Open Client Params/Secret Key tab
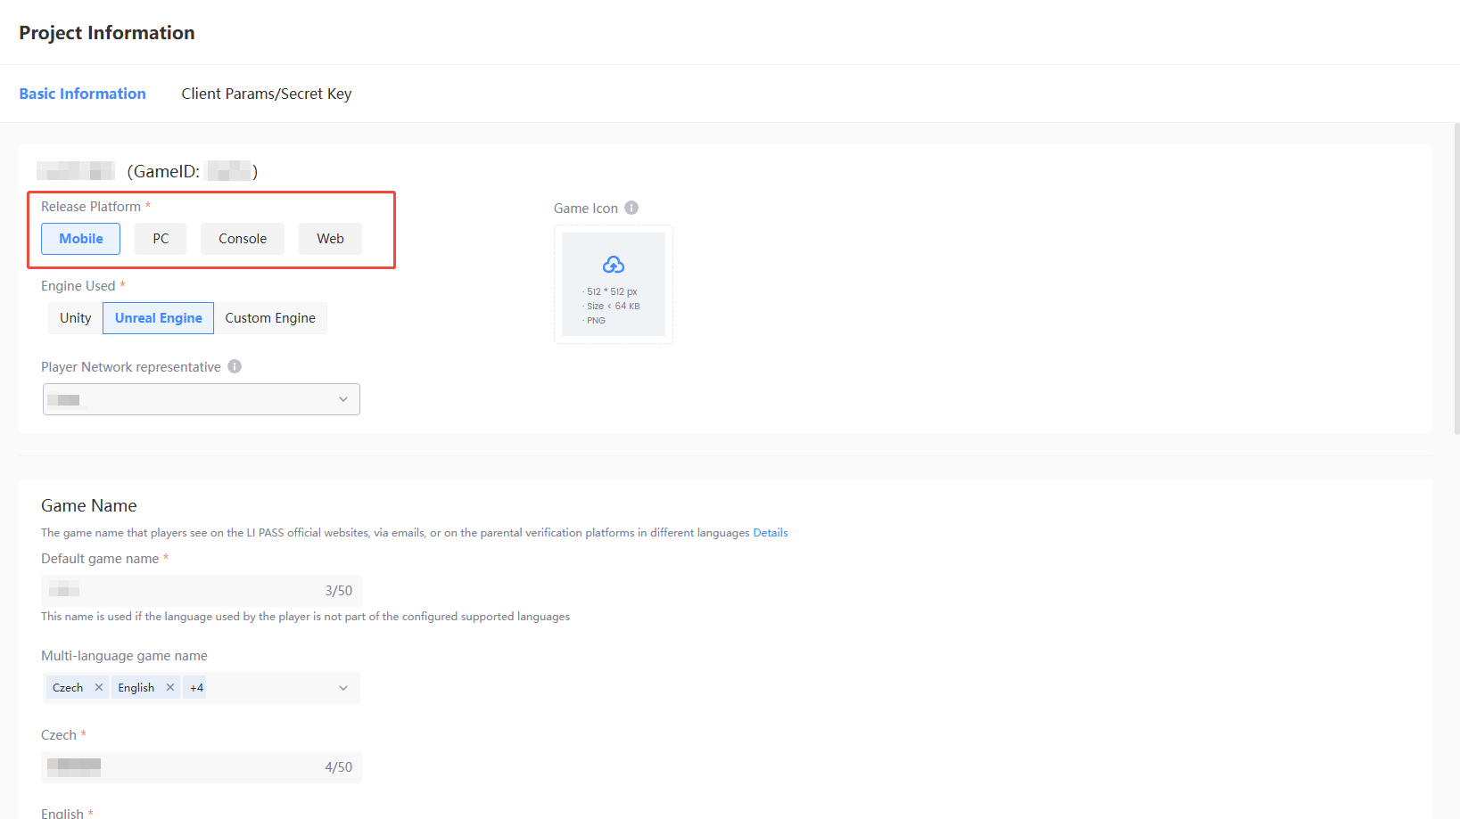Viewport: 1460px width, 819px height. tap(267, 94)
